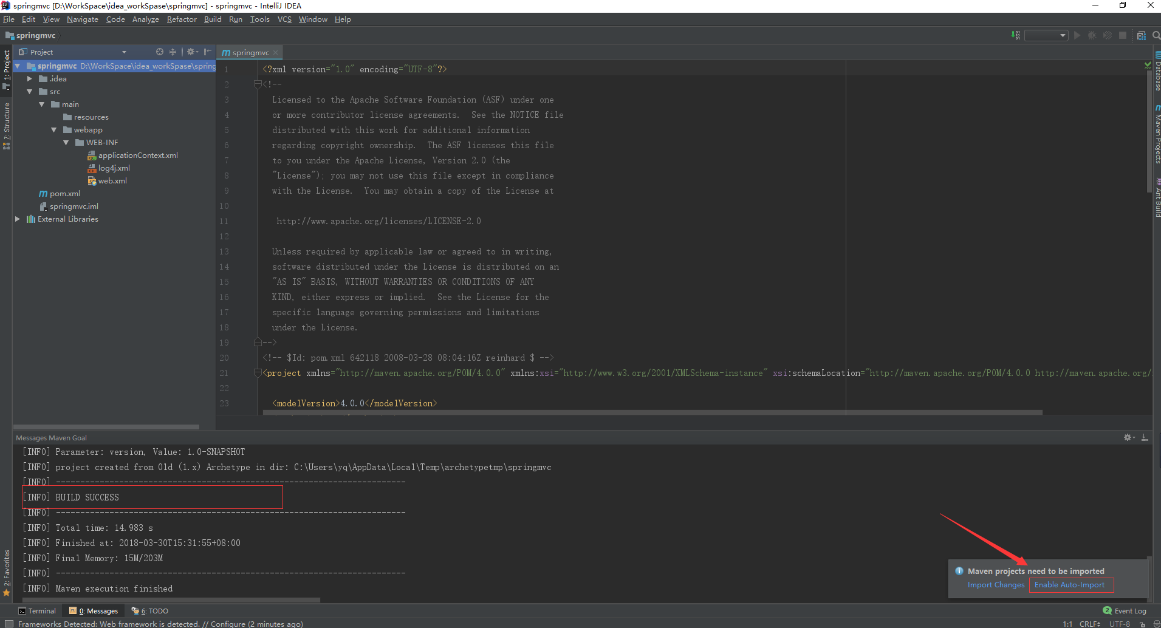The image size is (1161, 628).
Task: Open the Terminal tool window
Action: pos(37,611)
